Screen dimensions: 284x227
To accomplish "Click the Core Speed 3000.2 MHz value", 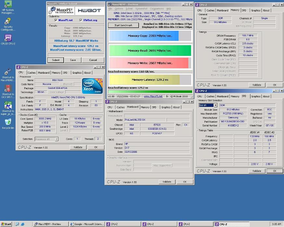I will click(x=45, y=119).
